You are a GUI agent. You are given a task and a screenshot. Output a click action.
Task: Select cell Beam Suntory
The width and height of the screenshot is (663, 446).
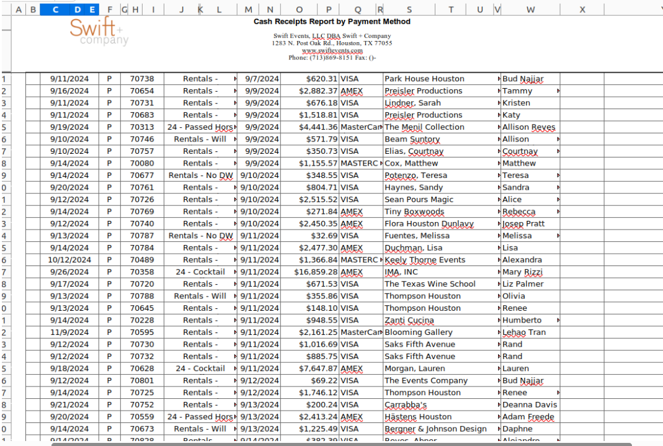click(x=442, y=139)
